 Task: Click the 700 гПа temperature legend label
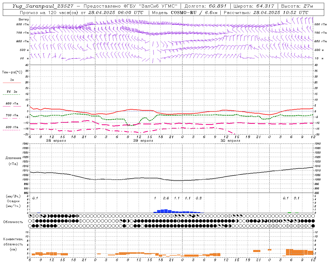pyautogui.click(x=12, y=115)
